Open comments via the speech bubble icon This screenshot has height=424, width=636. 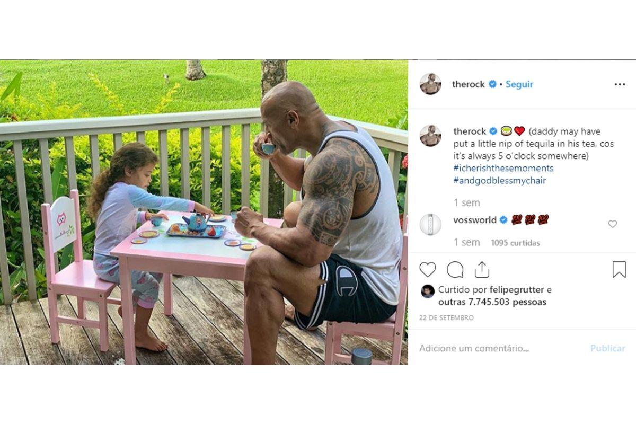click(455, 270)
